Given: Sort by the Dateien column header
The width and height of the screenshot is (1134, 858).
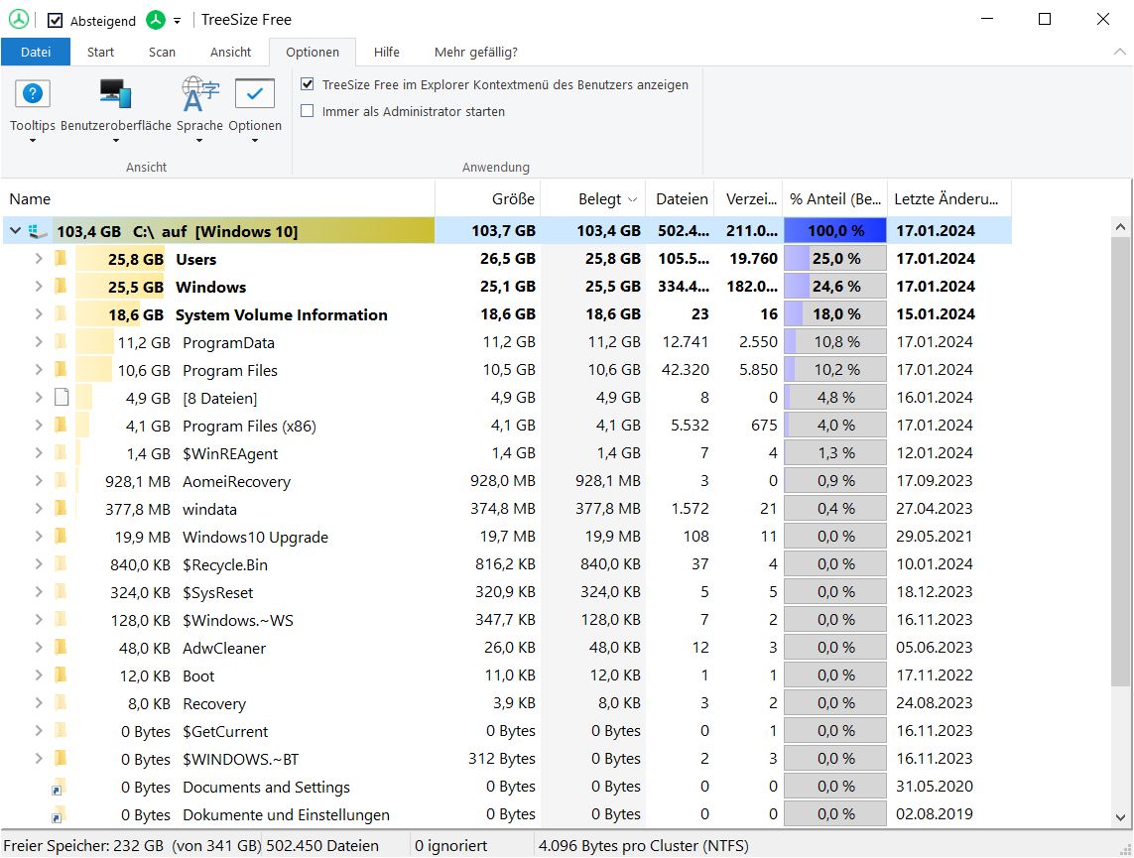Looking at the screenshot, I should pyautogui.click(x=681, y=198).
